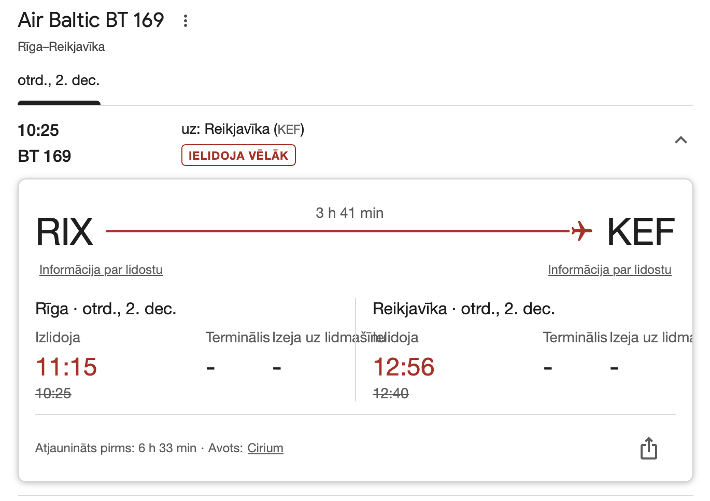Collapse the BT 169 flight details chevron

[x=681, y=140]
